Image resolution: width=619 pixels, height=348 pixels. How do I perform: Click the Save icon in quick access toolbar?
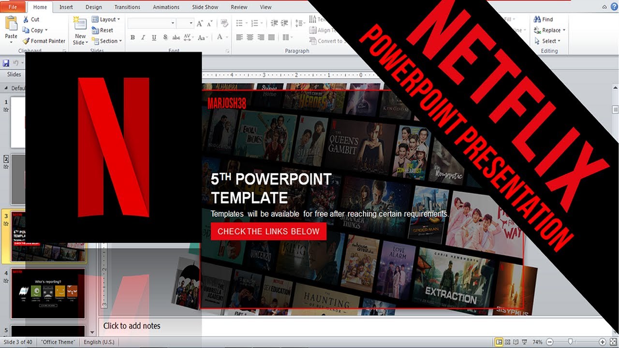coord(6,63)
